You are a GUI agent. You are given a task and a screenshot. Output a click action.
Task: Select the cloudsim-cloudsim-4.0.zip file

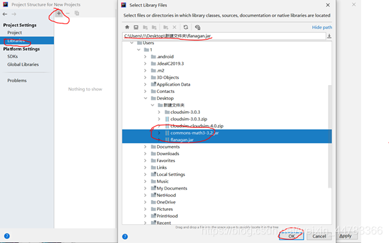pos(197,126)
